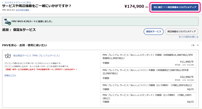The height and width of the screenshot is (109, 202).
Task: Click 全ての項目を閉じる link
Action: 188,37
